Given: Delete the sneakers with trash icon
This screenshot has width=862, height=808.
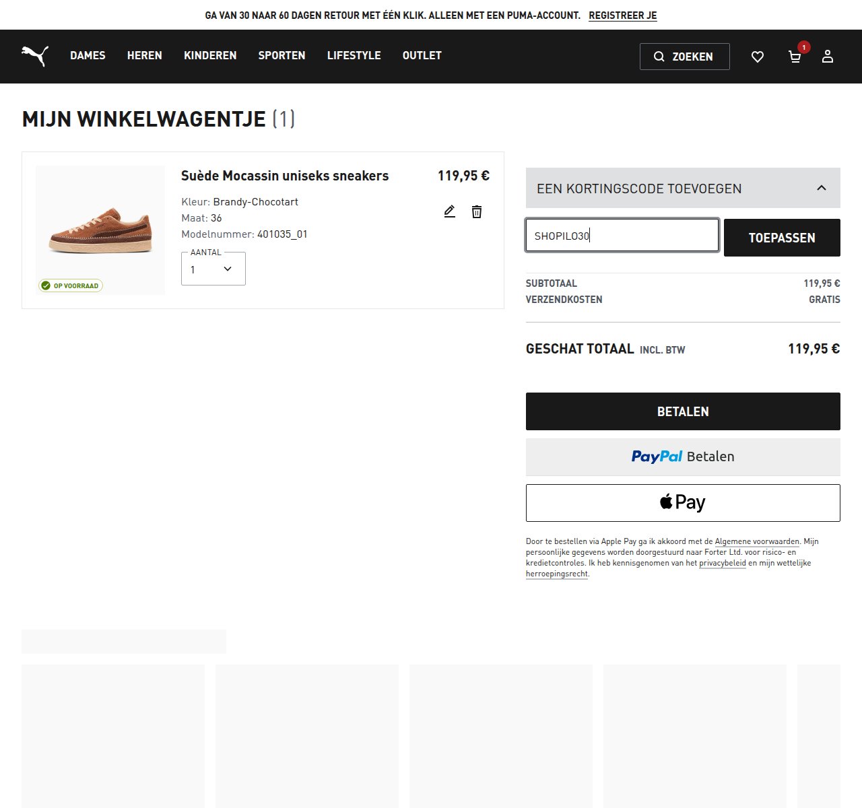Looking at the screenshot, I should [x=477, y=211].
